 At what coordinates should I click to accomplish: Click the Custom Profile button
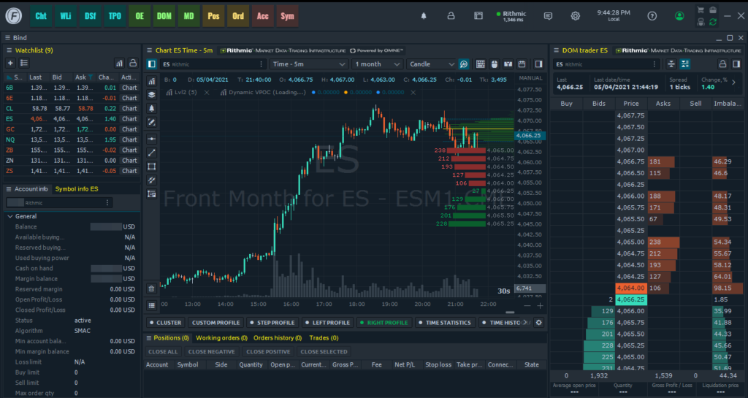215,323
